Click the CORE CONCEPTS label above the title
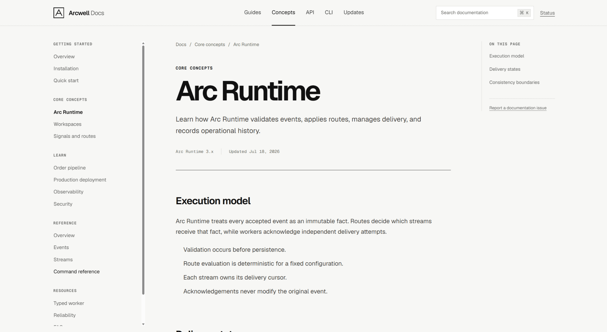Image resolution: width=607 pixels, height=332 pixels. [x=194, y=68]
